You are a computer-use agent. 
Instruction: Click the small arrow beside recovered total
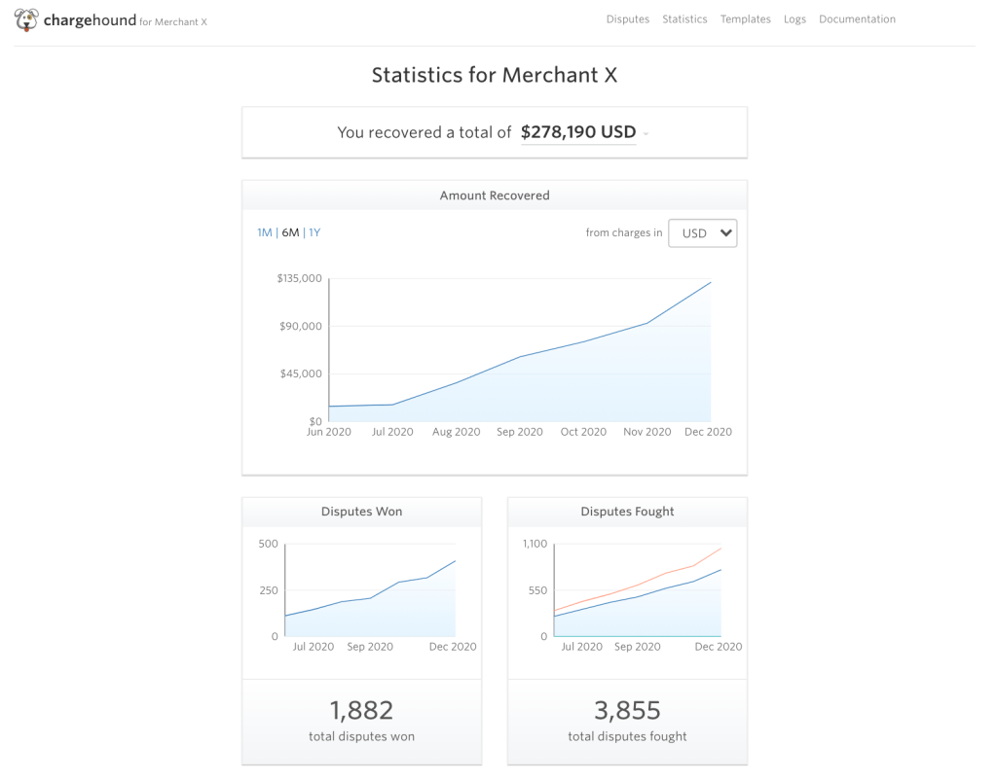(x=646, y=134)
